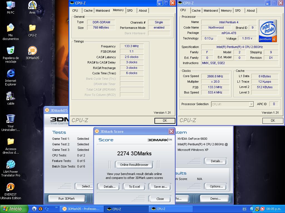Launch L&H Power Translator Pro icon
Image resolution: width=285 pixels, height=213 pixels.
click(11, 165)
